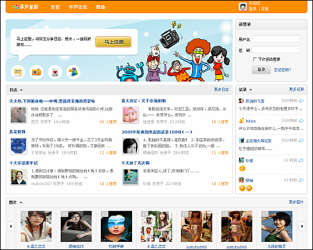Click the user avatar icon in top header
313x250 pixels.
tap(243, 7)
